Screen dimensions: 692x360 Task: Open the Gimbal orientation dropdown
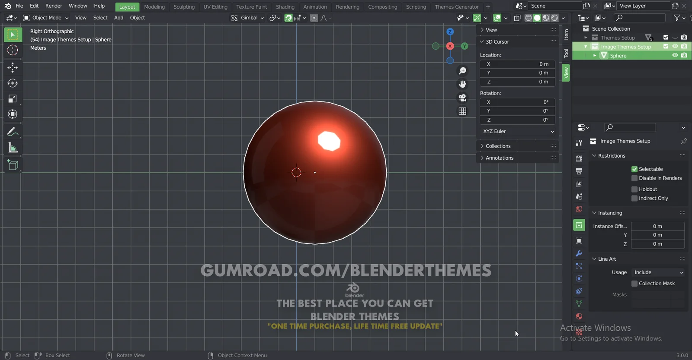tap(247, 18)
